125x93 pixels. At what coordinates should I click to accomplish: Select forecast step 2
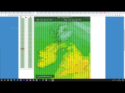click(x=22, y=20)
